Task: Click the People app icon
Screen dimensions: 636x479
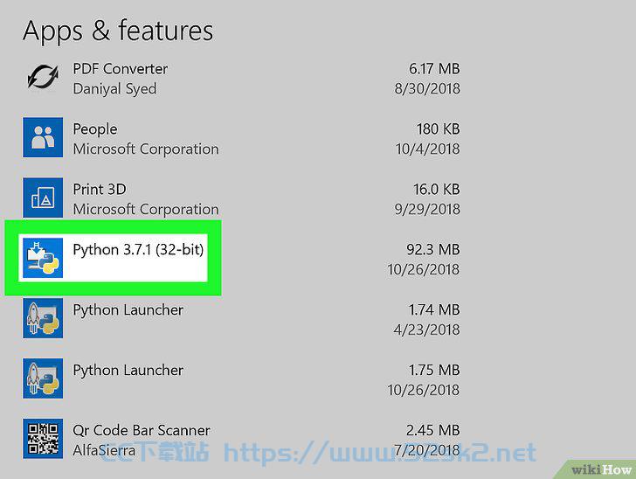Action: point(43,137)
